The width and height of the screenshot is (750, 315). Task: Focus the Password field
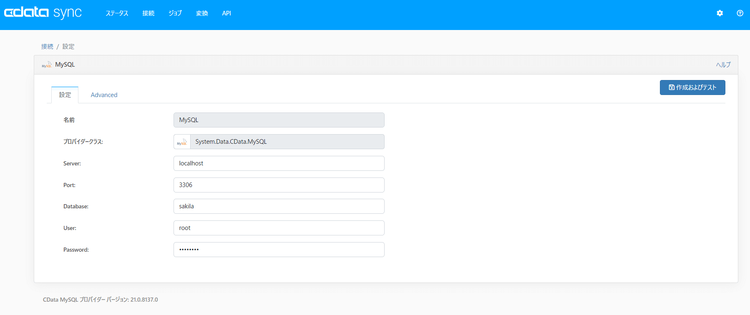click(x=279, y=250)
